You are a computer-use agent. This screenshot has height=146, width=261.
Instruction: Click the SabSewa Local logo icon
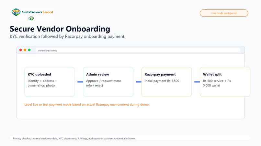[x=16, y=12]
